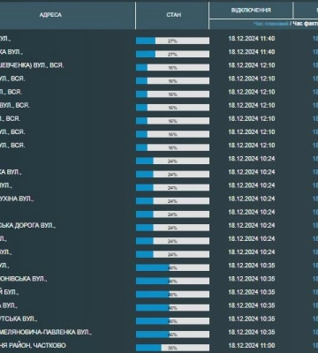Click the 36% progress bar in РАЙОН, ЧАСТКОВО row

click(x=172, y=348)
